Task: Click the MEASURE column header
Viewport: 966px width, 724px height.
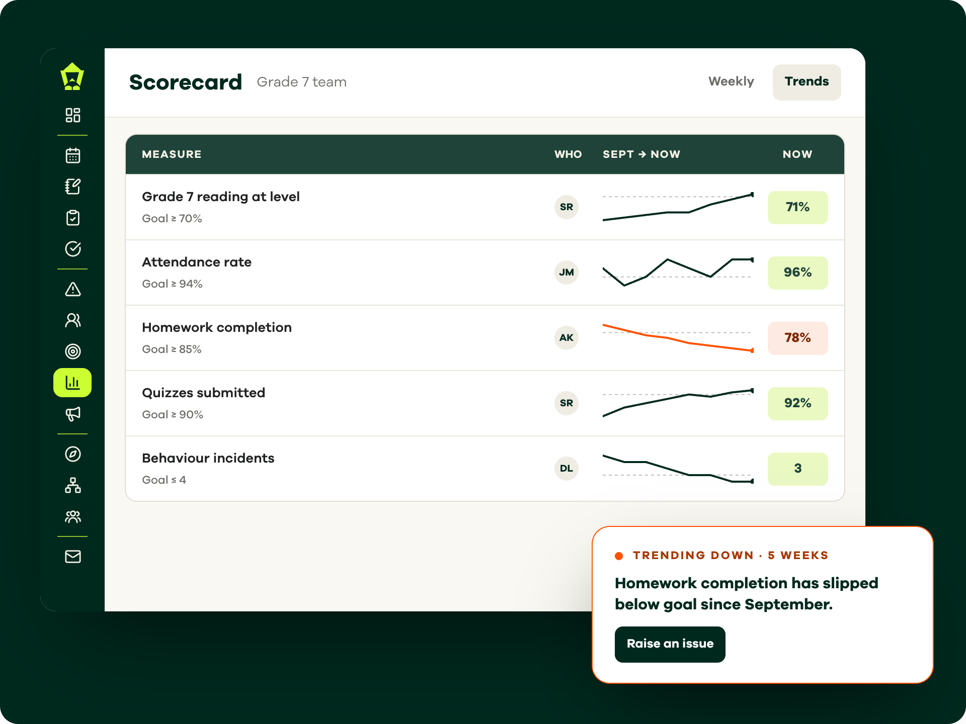Action: coord(172,154)
